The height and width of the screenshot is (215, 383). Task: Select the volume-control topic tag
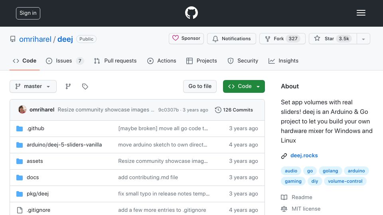[345, 181]
